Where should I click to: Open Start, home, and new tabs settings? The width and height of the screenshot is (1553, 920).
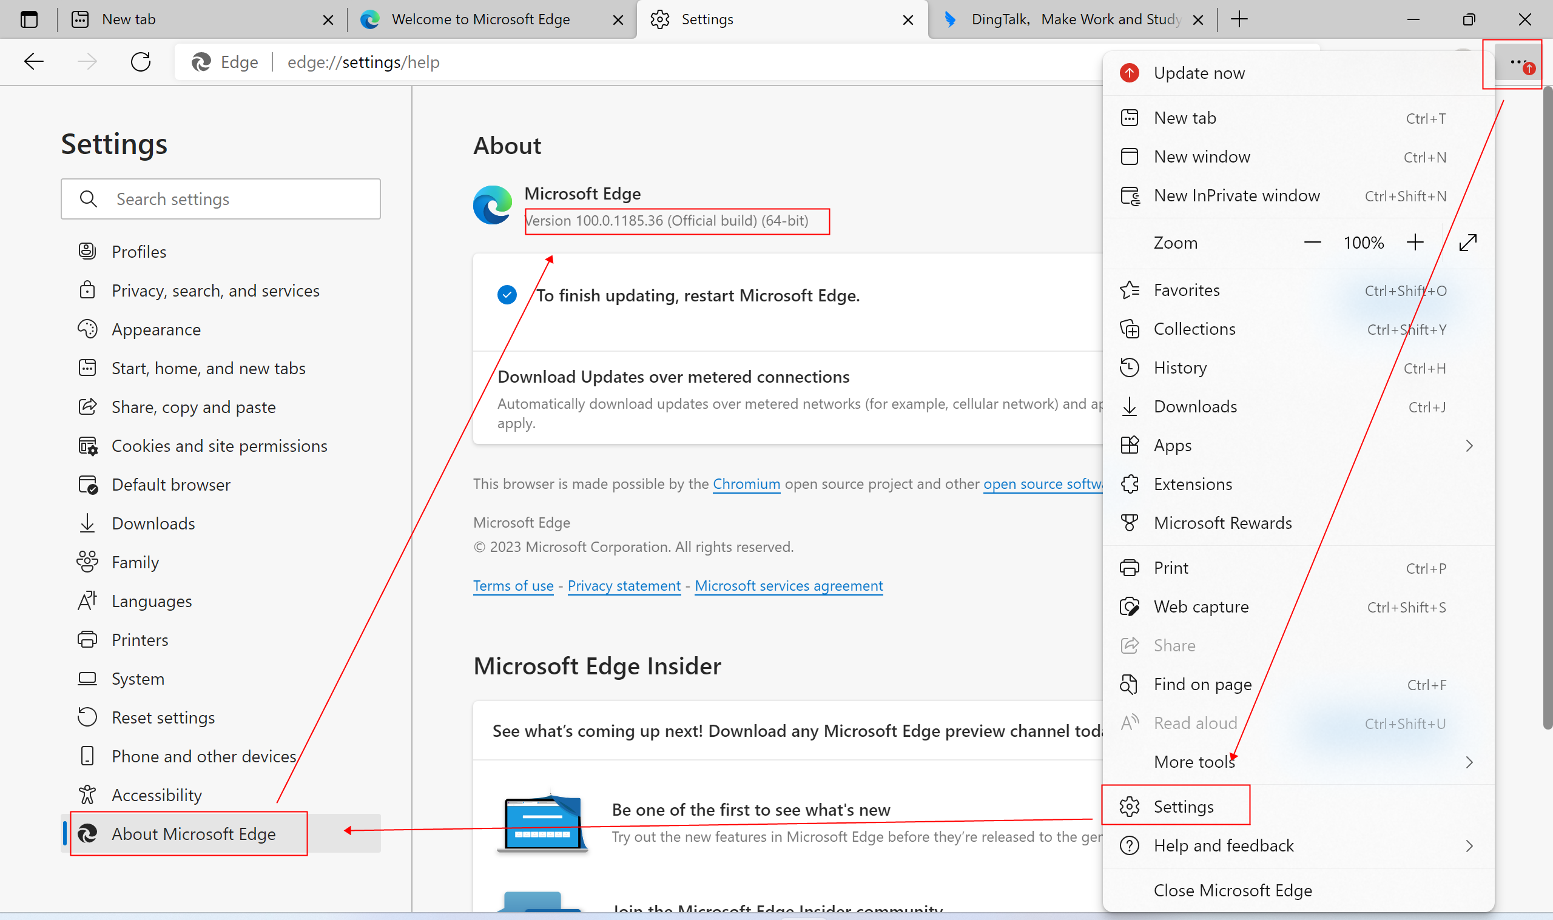221,368
